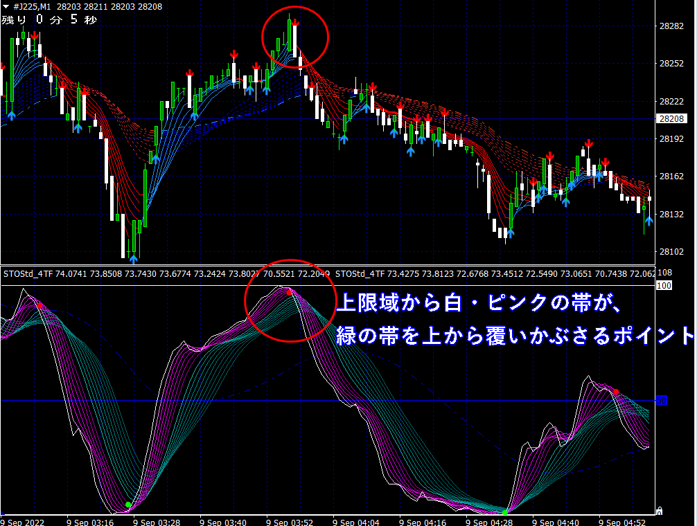This screenshot has height=526, width=697.
Task: Click time axis label 9 Sep 03:16
Action: pos(90,523)
